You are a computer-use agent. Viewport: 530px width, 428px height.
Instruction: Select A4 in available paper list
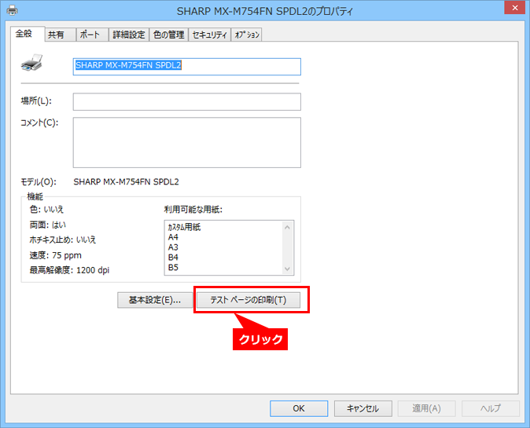point(174,236)
